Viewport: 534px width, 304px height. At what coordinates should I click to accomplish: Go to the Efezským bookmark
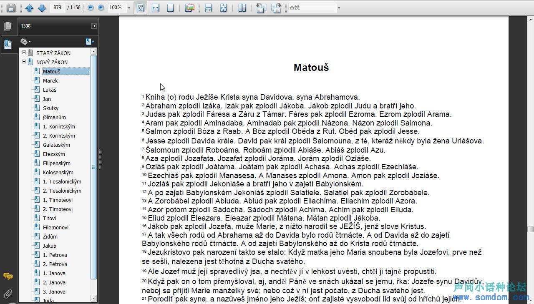(x=54, y=154)
